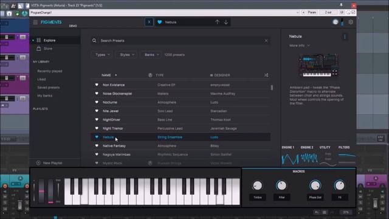This screenshot has height=219, width=389.
Task: Click the preset list scrollbar
Action: point(272,88)
